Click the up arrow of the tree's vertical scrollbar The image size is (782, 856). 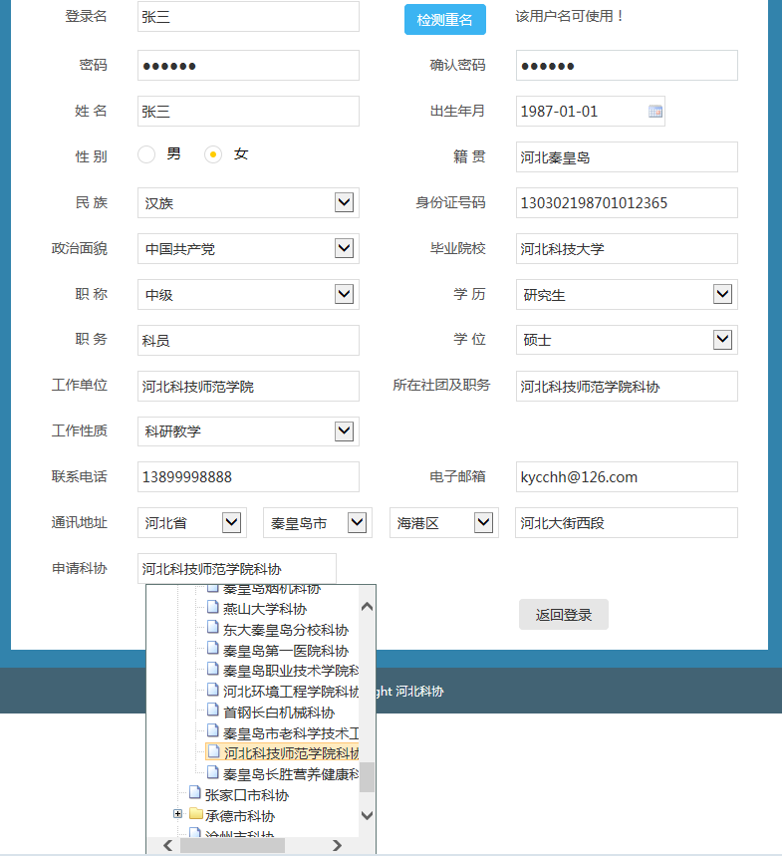(367, 606)
